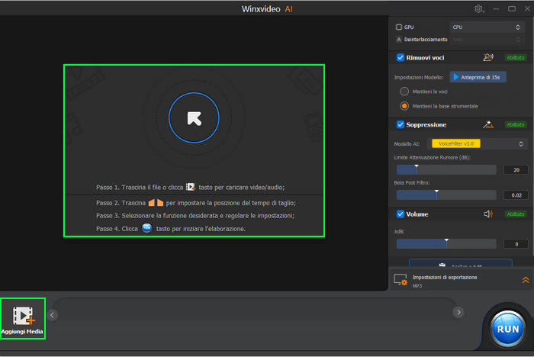
Task: Click the central upload arrow circle
Action: (194, 117)
